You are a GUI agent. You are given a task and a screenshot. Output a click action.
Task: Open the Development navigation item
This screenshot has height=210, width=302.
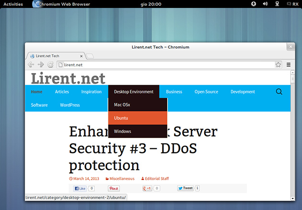pyautogui.click(x=243, y=92)
